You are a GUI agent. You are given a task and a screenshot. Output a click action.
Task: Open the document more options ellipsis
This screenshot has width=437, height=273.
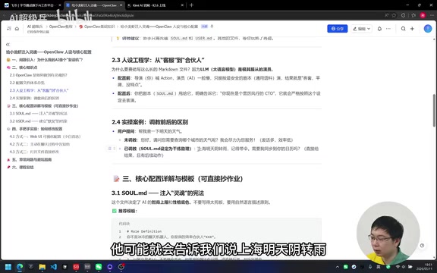click(388, 29)
